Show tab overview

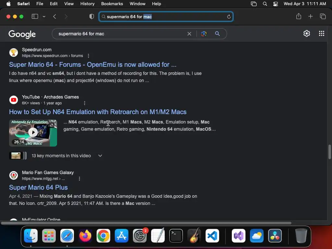pyautogui.click(x=323, y=16)
